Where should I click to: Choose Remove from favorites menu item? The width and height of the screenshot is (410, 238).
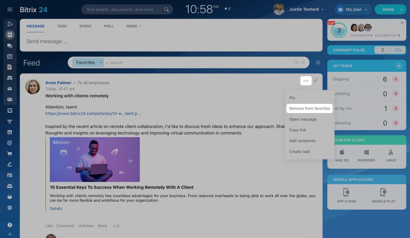(x=309, y=108)
